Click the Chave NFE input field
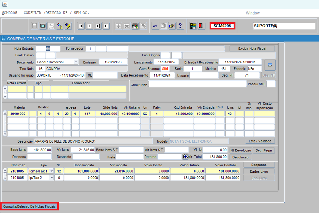319x213 pixels. 197,84
